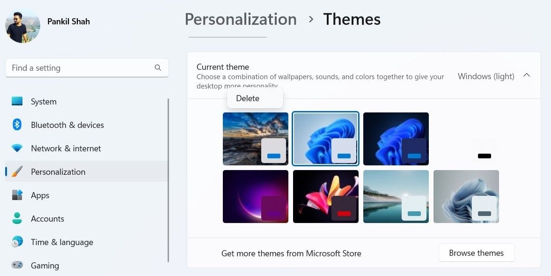Open Pankil Shah profile picture

pyautogui.click(x=22, y=27)
